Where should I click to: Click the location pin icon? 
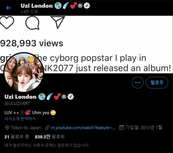coord(7,128)
